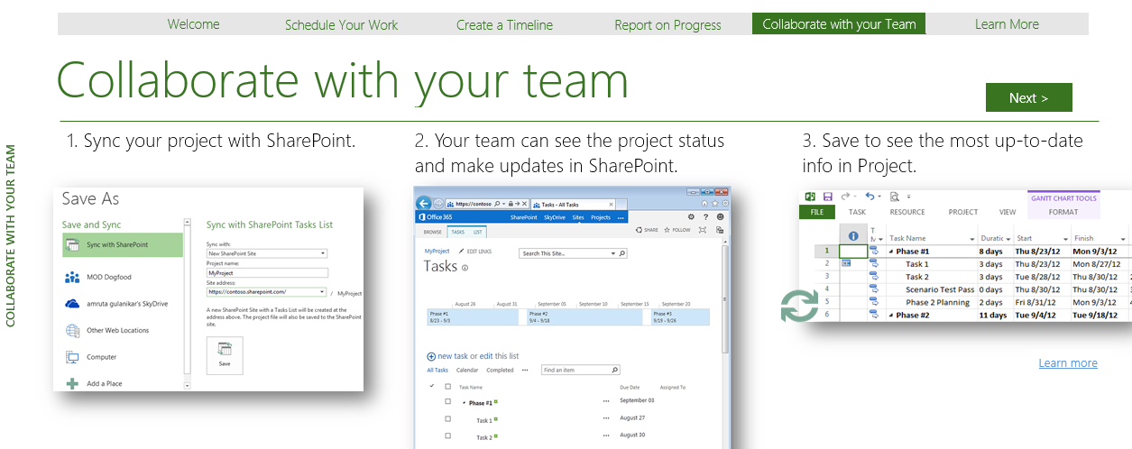
Task: Go to the Report on Progress tab
Action: [667, 24]
